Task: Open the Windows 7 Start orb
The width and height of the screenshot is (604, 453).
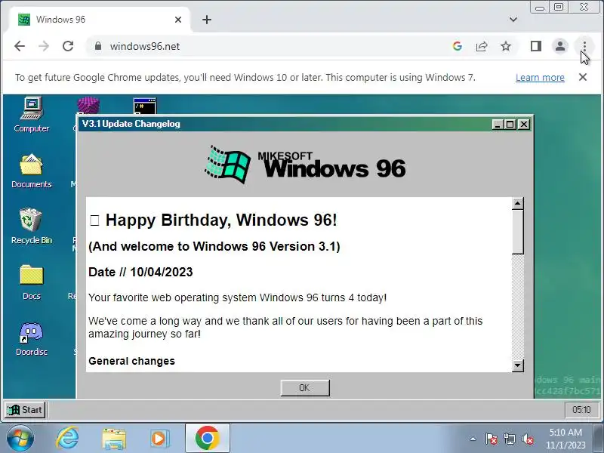Action: [x=20, y=439]
